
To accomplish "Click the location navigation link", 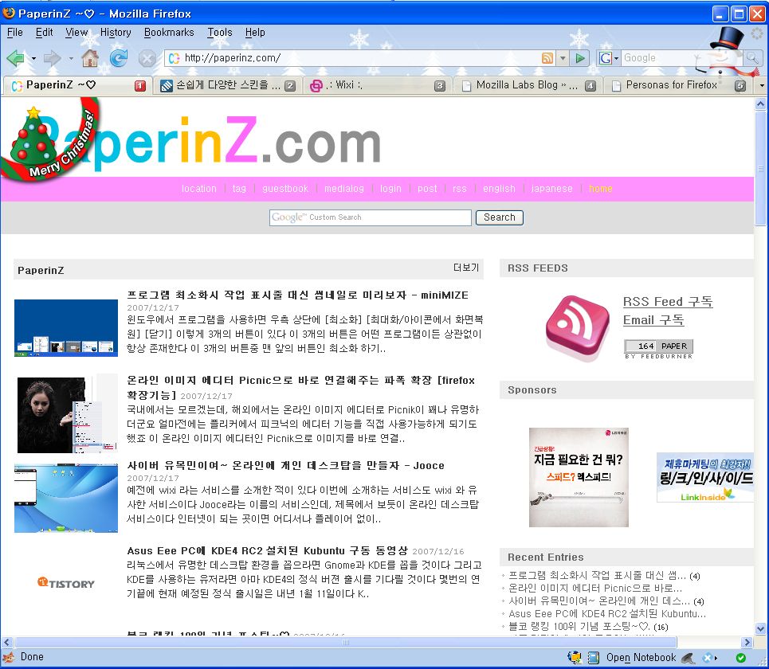I will click(198, 188).
